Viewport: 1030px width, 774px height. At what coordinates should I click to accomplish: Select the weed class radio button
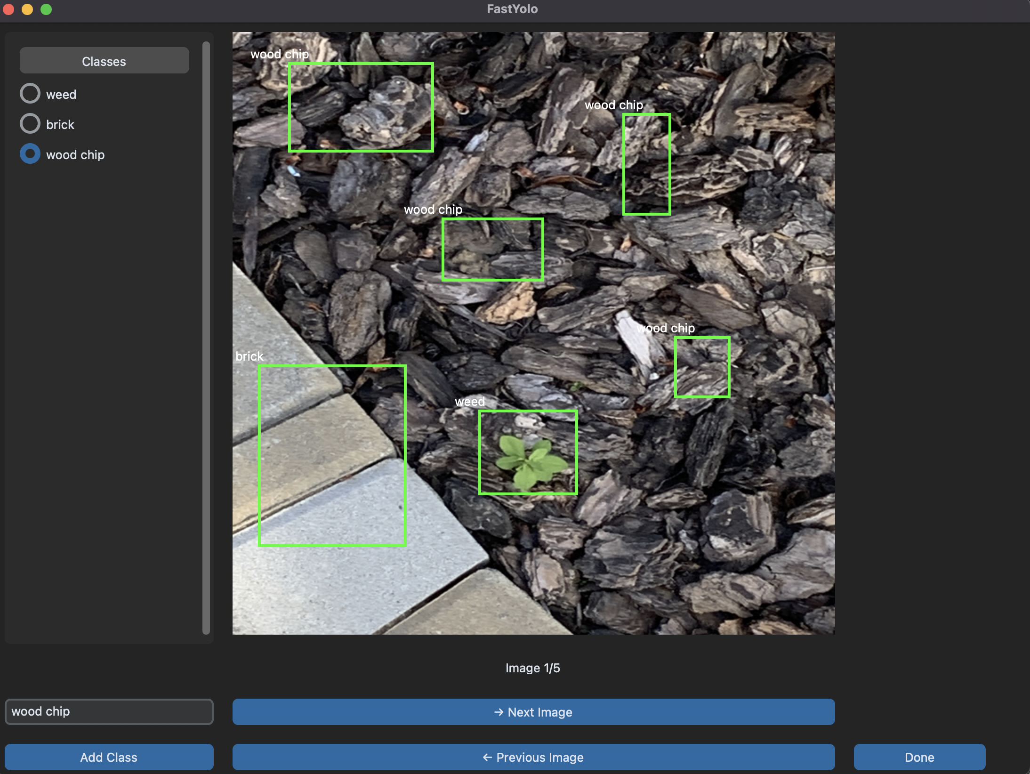30,94
